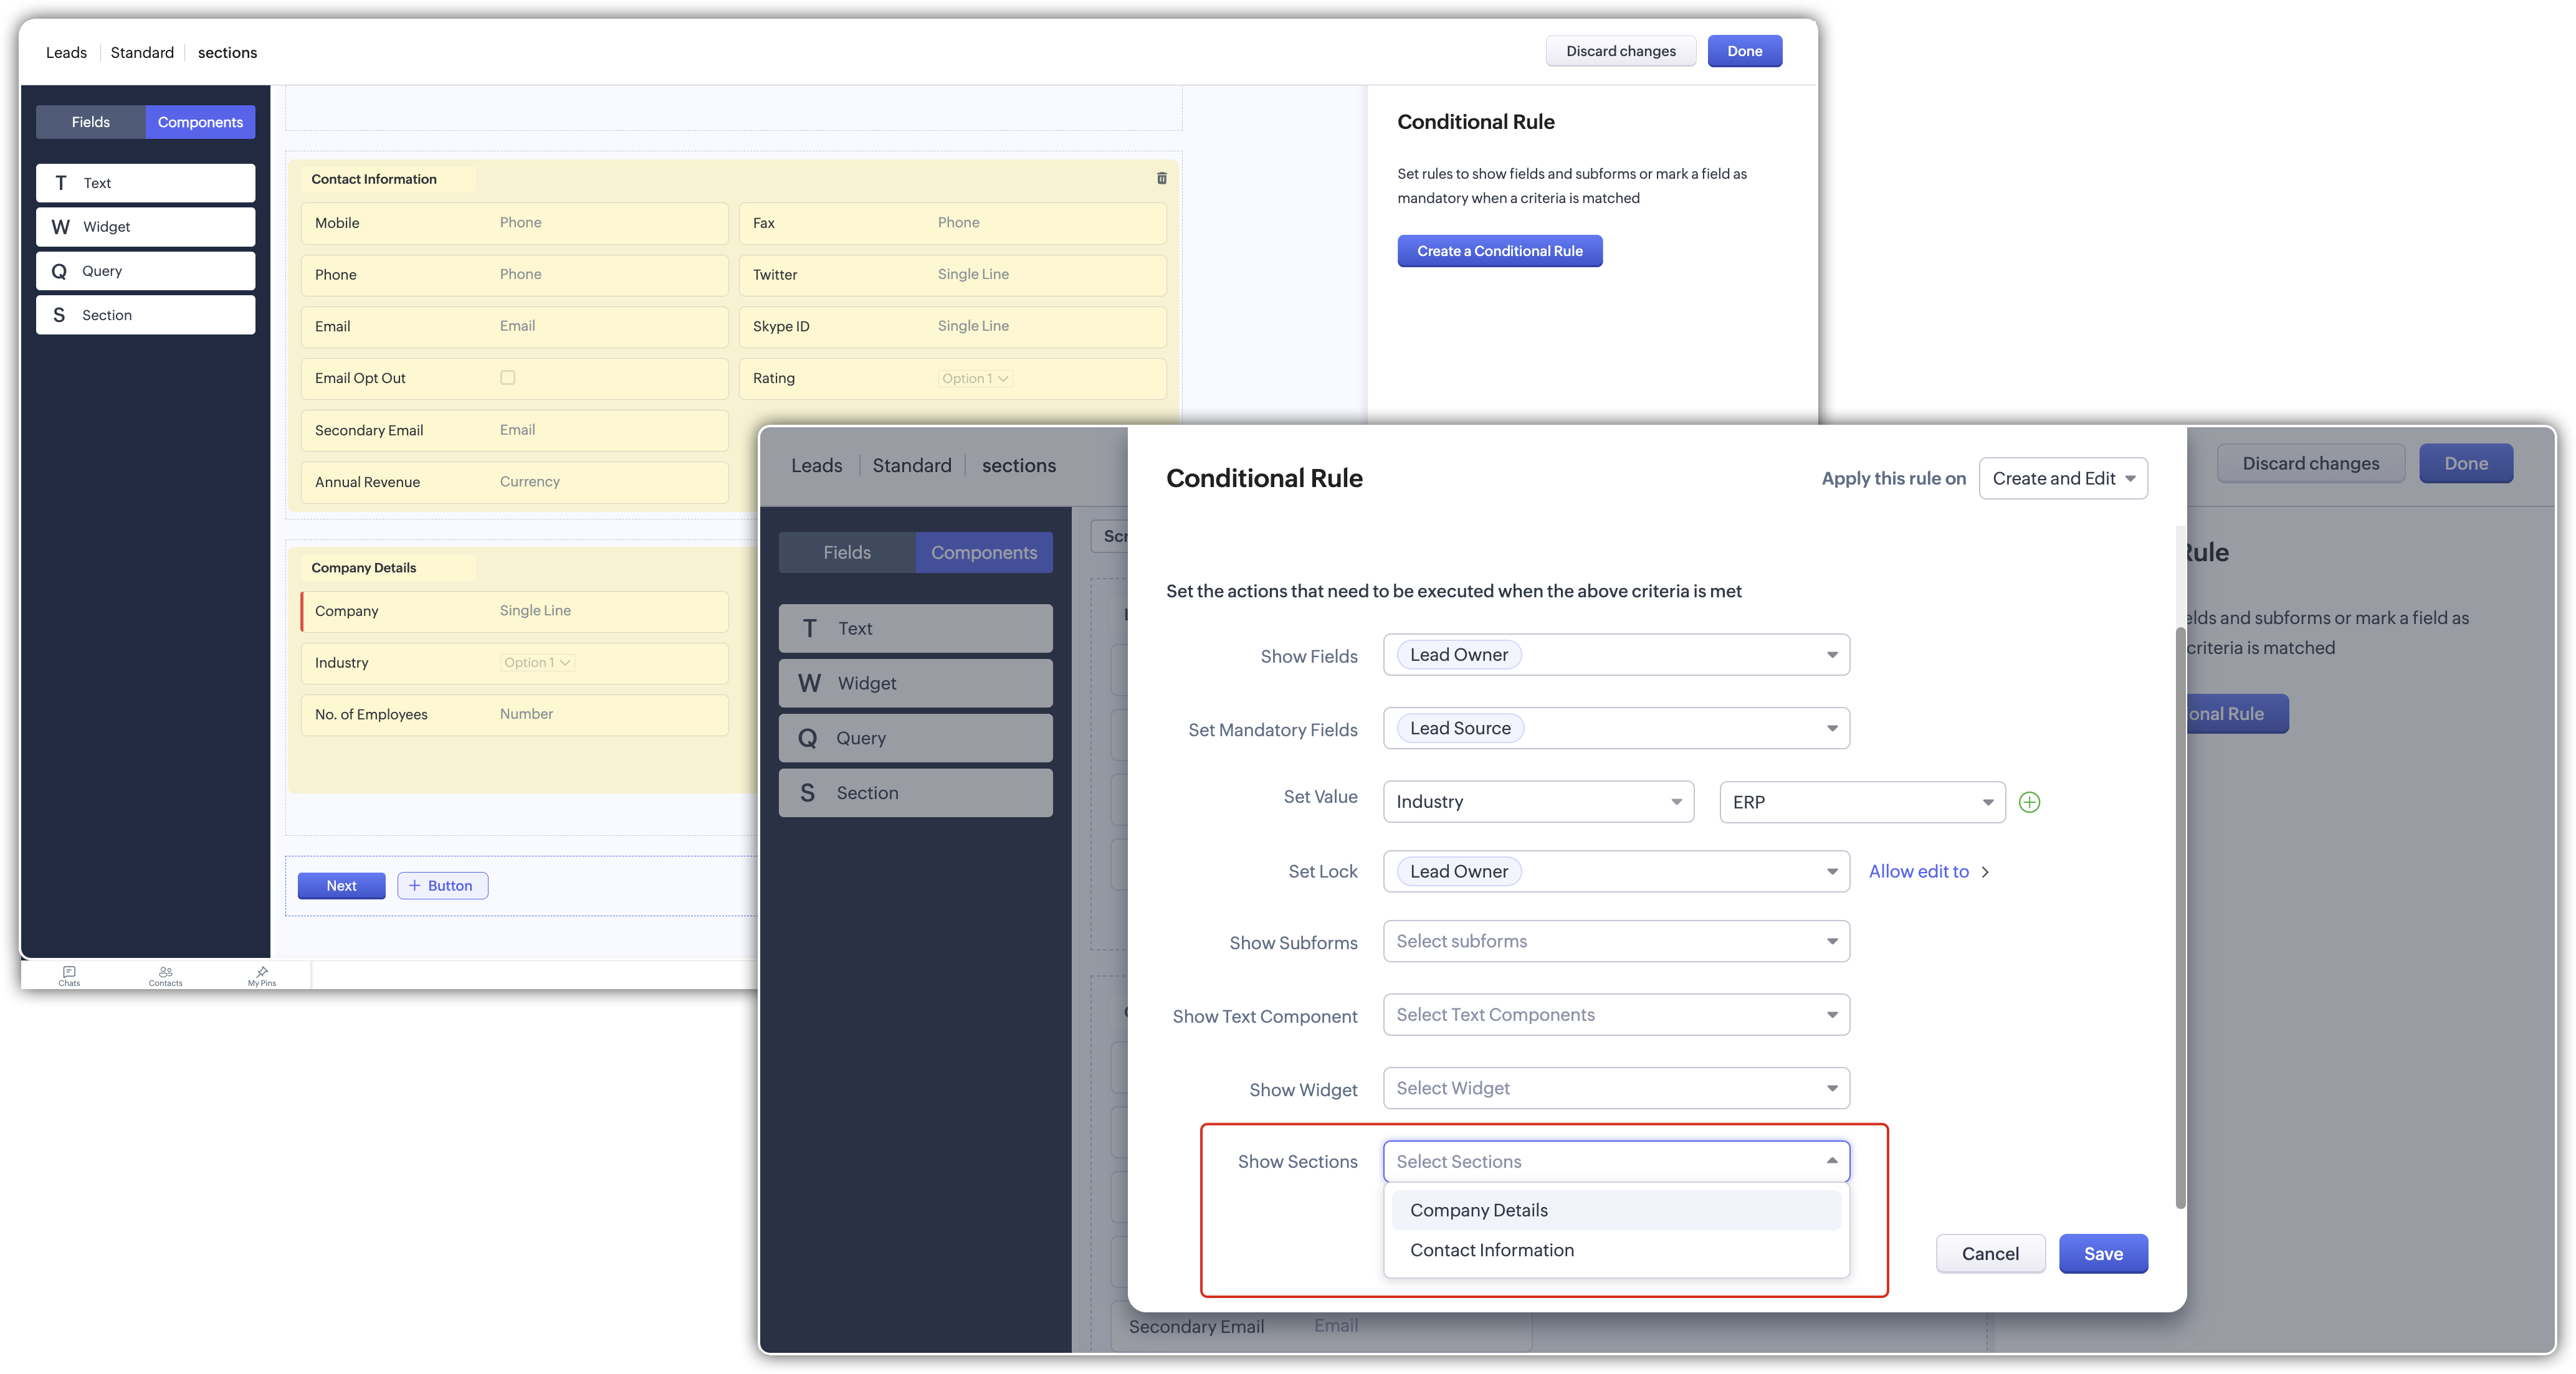The width and height of the screenshot is (2576, 1374).
Task: Open the Industry Set Value dropdown
Action: (1538, 802)
